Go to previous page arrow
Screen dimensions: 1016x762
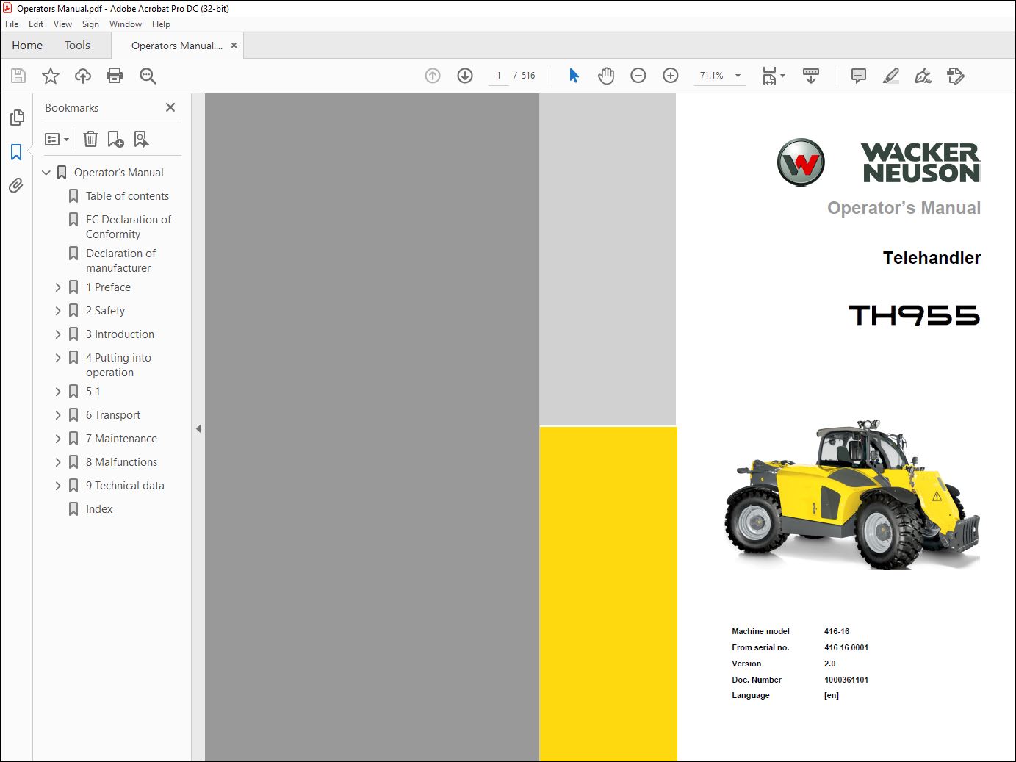click(433, 76)
